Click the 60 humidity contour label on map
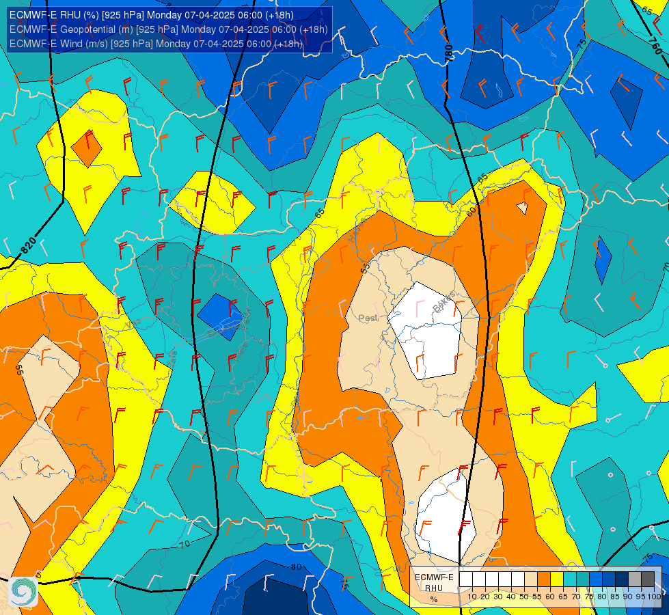Screen dimensions: 669x615 (471, 211)
